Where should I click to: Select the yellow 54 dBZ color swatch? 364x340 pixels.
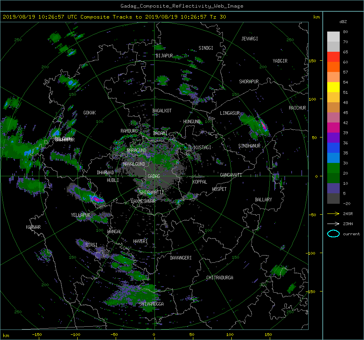[333, 87]
